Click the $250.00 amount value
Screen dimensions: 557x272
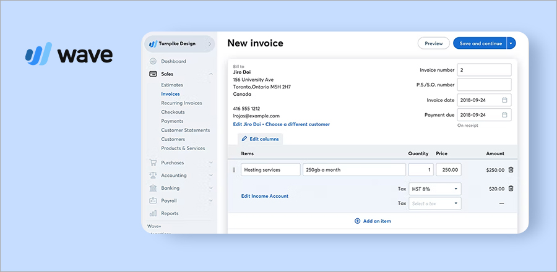pos(495,170)
